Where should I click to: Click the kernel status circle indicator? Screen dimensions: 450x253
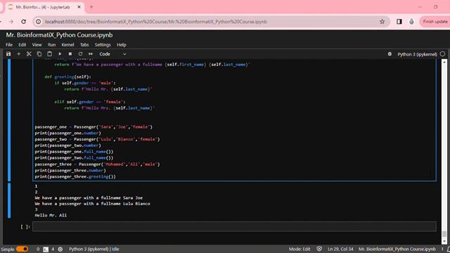click(442, 54)
